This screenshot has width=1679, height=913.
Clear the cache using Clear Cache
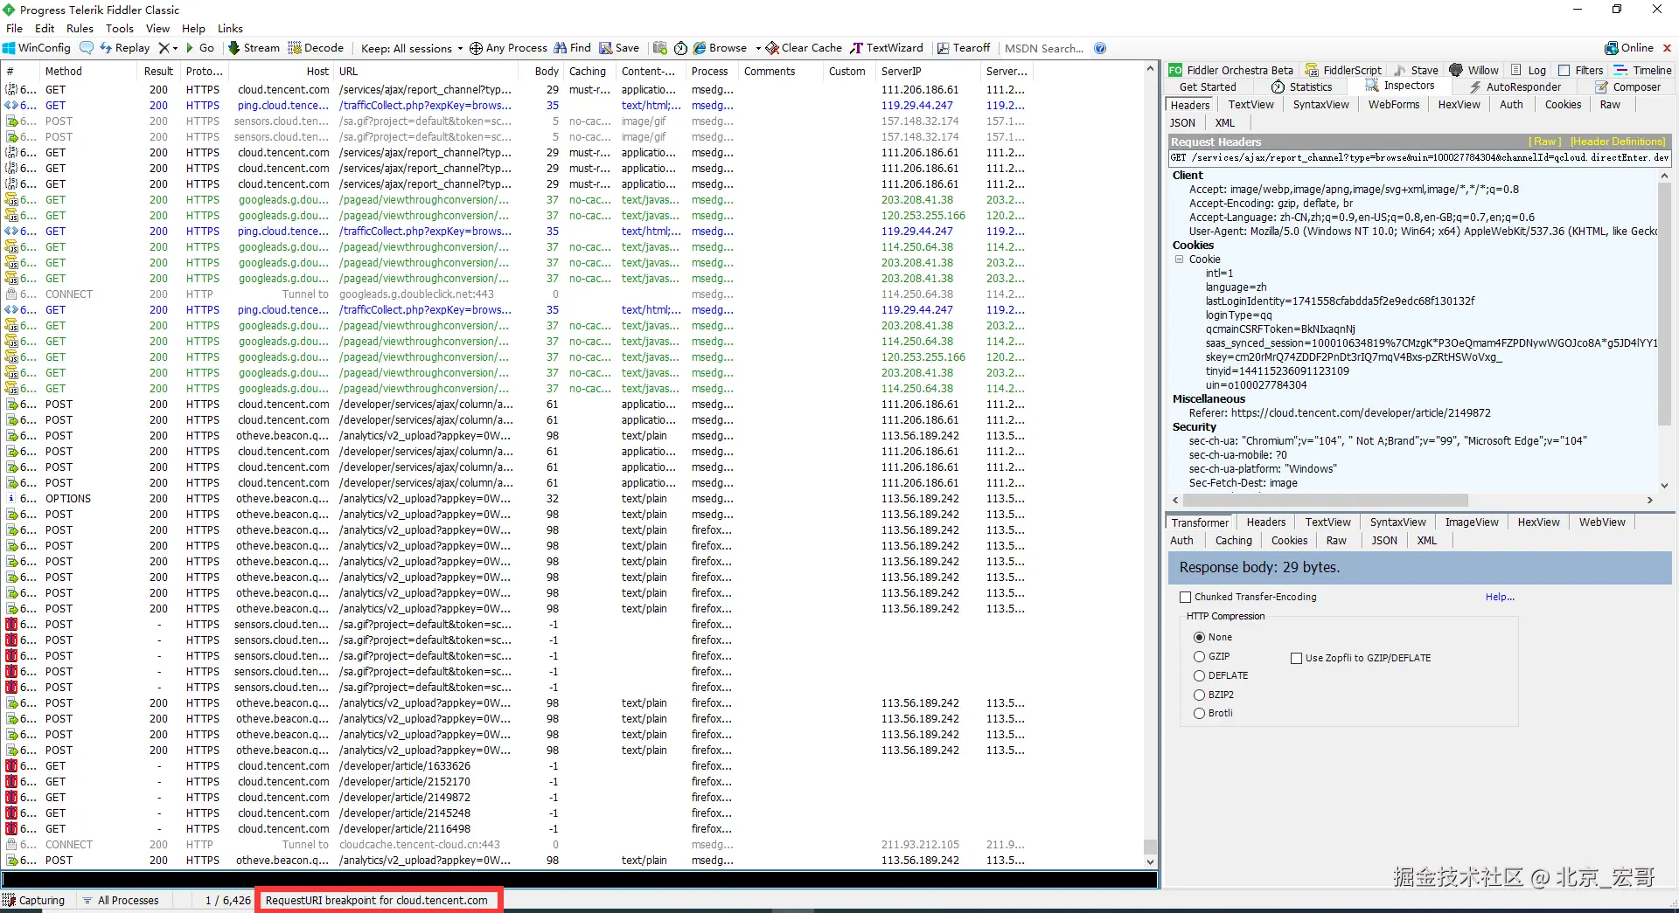(x=804, y=48)
